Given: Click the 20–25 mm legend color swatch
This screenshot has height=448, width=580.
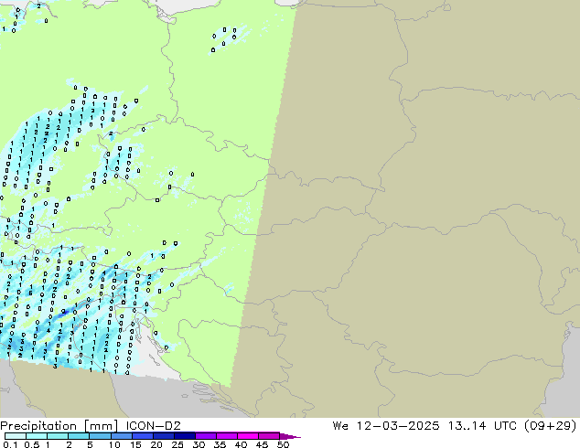Looking at the screenshot, I should [163, 436].
